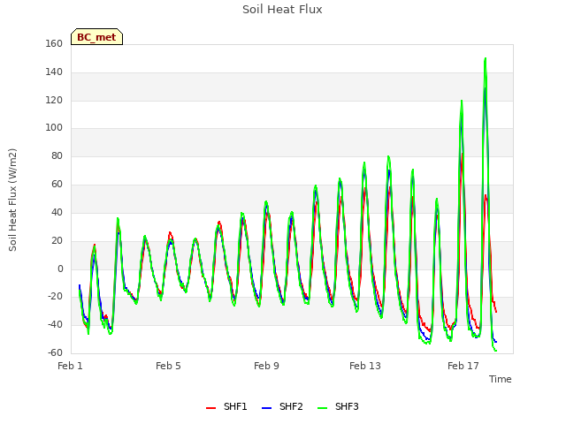Click the Time x-axis title
This screenshot has width=566, height=424.
coord(501,379)
